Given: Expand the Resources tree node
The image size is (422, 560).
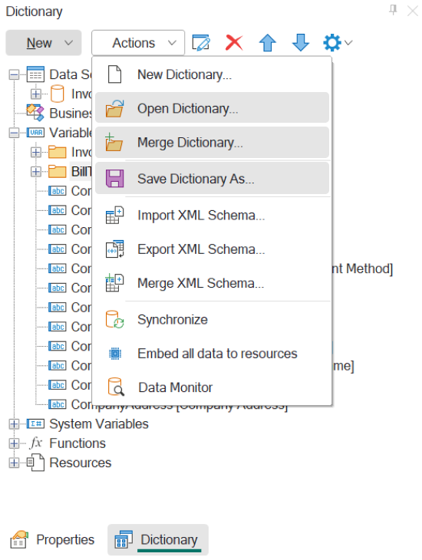Looking at the screenshot, I should (14, 463).
